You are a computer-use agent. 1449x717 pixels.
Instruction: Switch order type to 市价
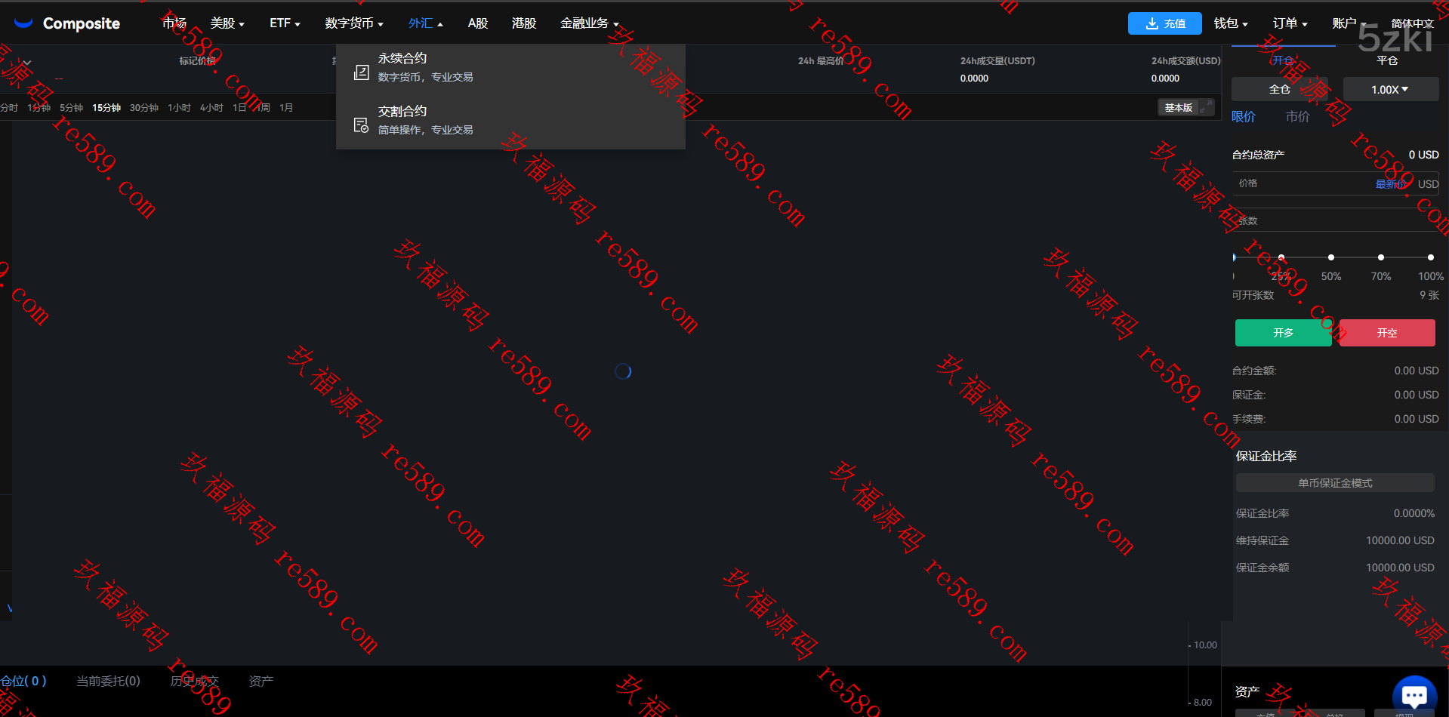point(1297,116)
